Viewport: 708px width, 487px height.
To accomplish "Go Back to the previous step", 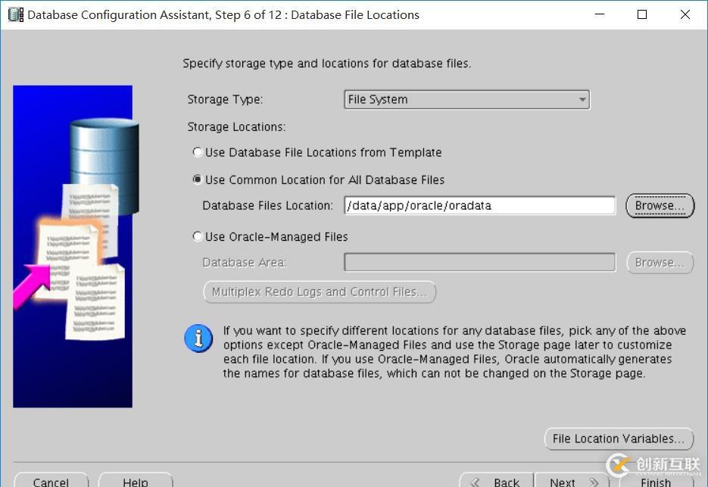I will pos(497,481).
